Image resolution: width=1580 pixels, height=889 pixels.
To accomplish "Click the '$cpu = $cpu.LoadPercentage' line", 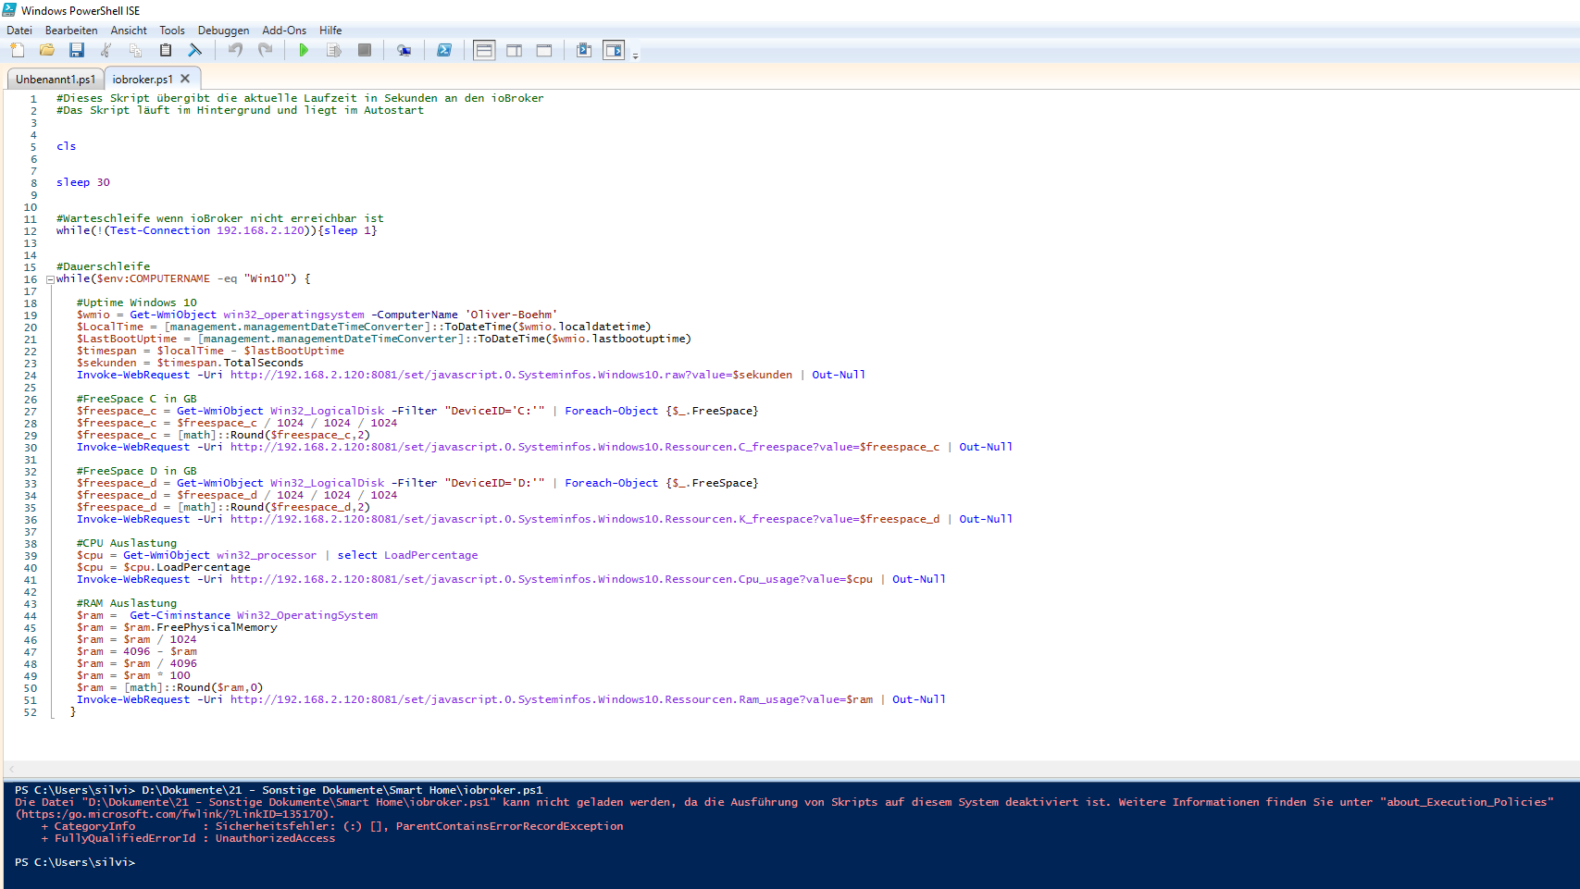I will pyautogui.click(x=163, y=567).
